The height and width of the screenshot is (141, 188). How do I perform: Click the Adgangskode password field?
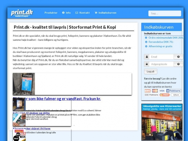click(x=161, y=64)
